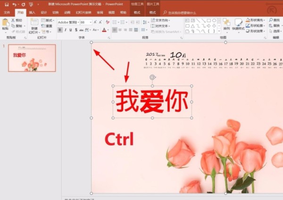The image size is (283, 200).
Task: Click the Undo arrow icon
Action: point(15,4)
